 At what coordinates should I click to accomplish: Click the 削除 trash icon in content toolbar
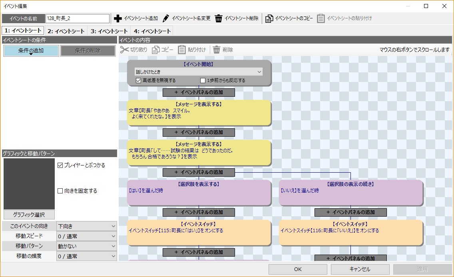[x=217, y=50]
